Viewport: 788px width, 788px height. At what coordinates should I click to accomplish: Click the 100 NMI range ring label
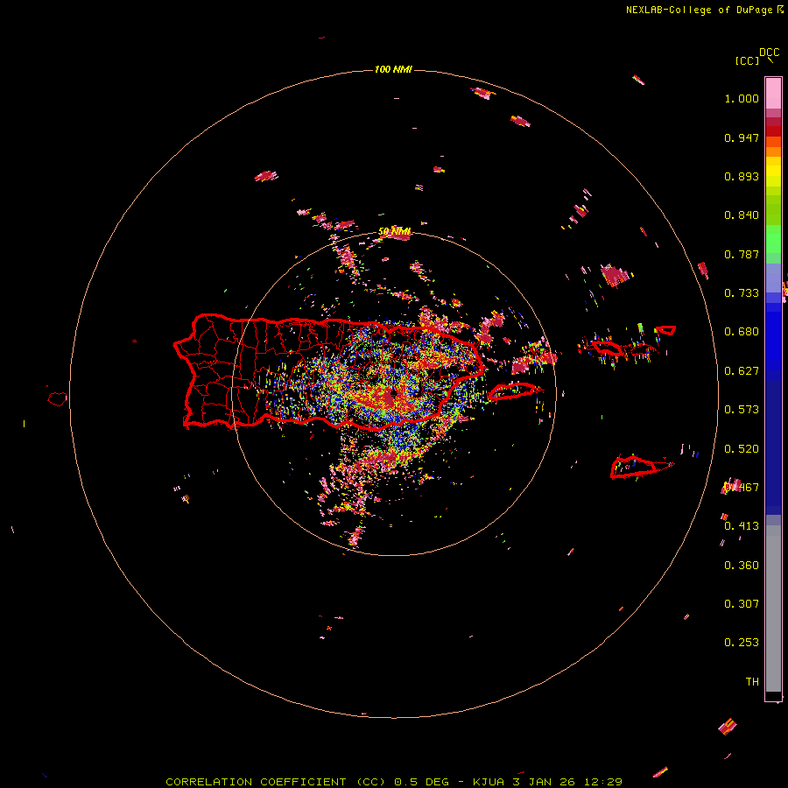click(393, 69)
